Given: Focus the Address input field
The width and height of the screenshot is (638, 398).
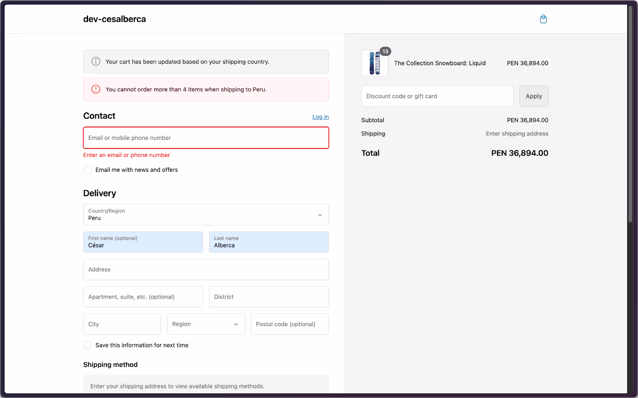Looking at the screenshot, I should tap(206, 269).
